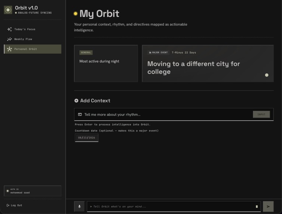The height and width of the screenshot is (214, 282).
Task: Open the countdown date field 08/23/2026
Action: click(x=86, y=138)
